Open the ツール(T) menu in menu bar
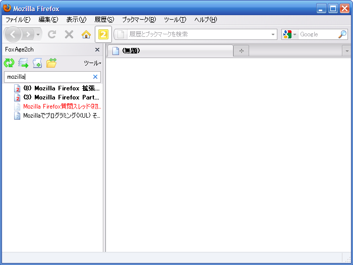The height and width of the screenshot is (265, 353). (x=175, y=20)
